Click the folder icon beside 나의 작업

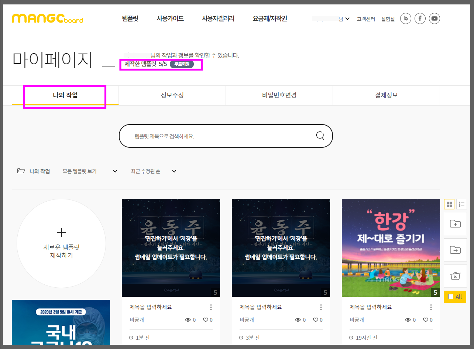click(21, 171)
